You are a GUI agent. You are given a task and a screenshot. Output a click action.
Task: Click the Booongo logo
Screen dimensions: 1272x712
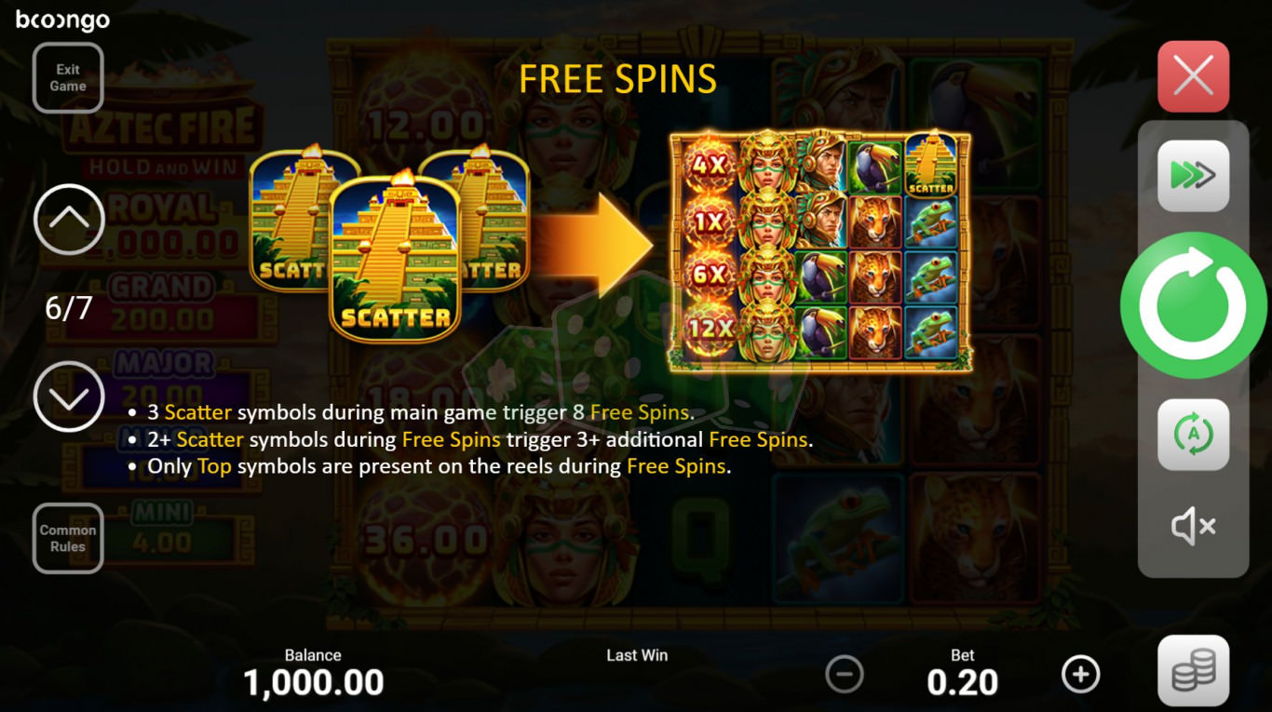(x=62, y=20)
